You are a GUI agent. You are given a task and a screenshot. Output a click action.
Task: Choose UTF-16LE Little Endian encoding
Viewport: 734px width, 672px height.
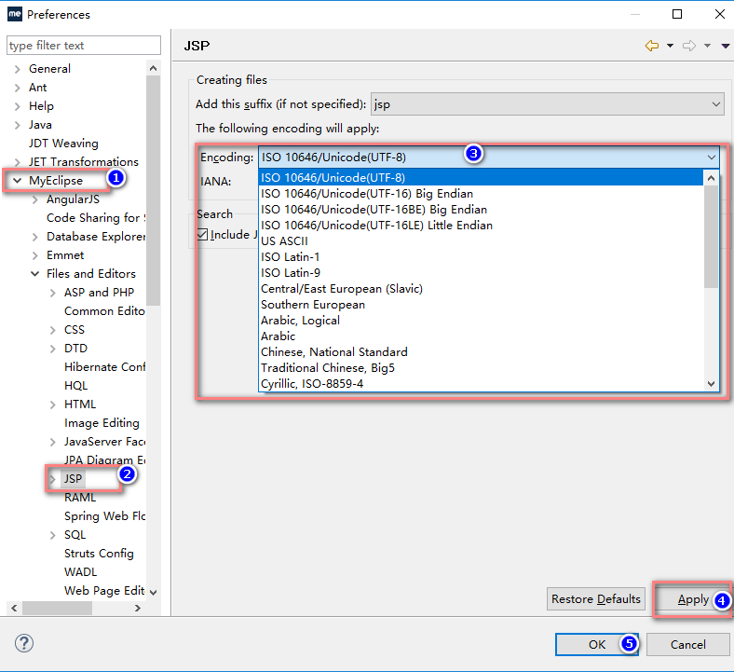click(x=481, y=226)
